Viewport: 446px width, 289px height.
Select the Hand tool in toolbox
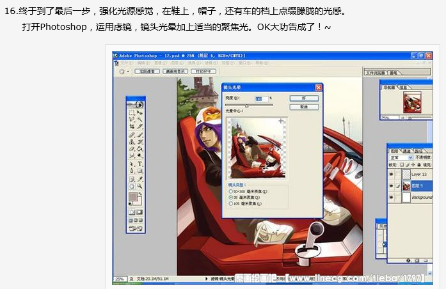(x=132, y=186)
